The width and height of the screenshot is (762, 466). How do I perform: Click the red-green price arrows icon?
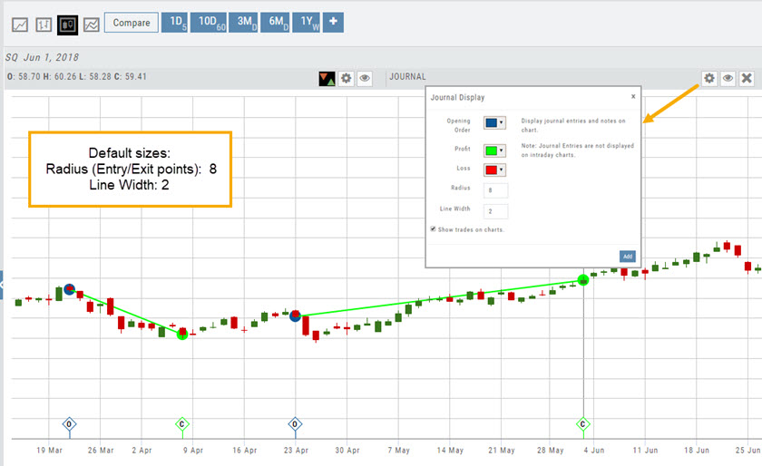tap(327, 79)
